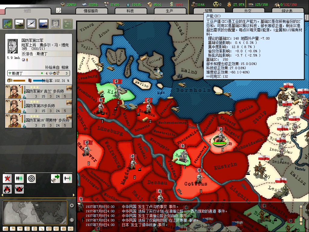Image resolution: width=309 pixels, height=232 pixels.
Task: Zoom out with the minus button by minimap
Action: tap(72, 220)
